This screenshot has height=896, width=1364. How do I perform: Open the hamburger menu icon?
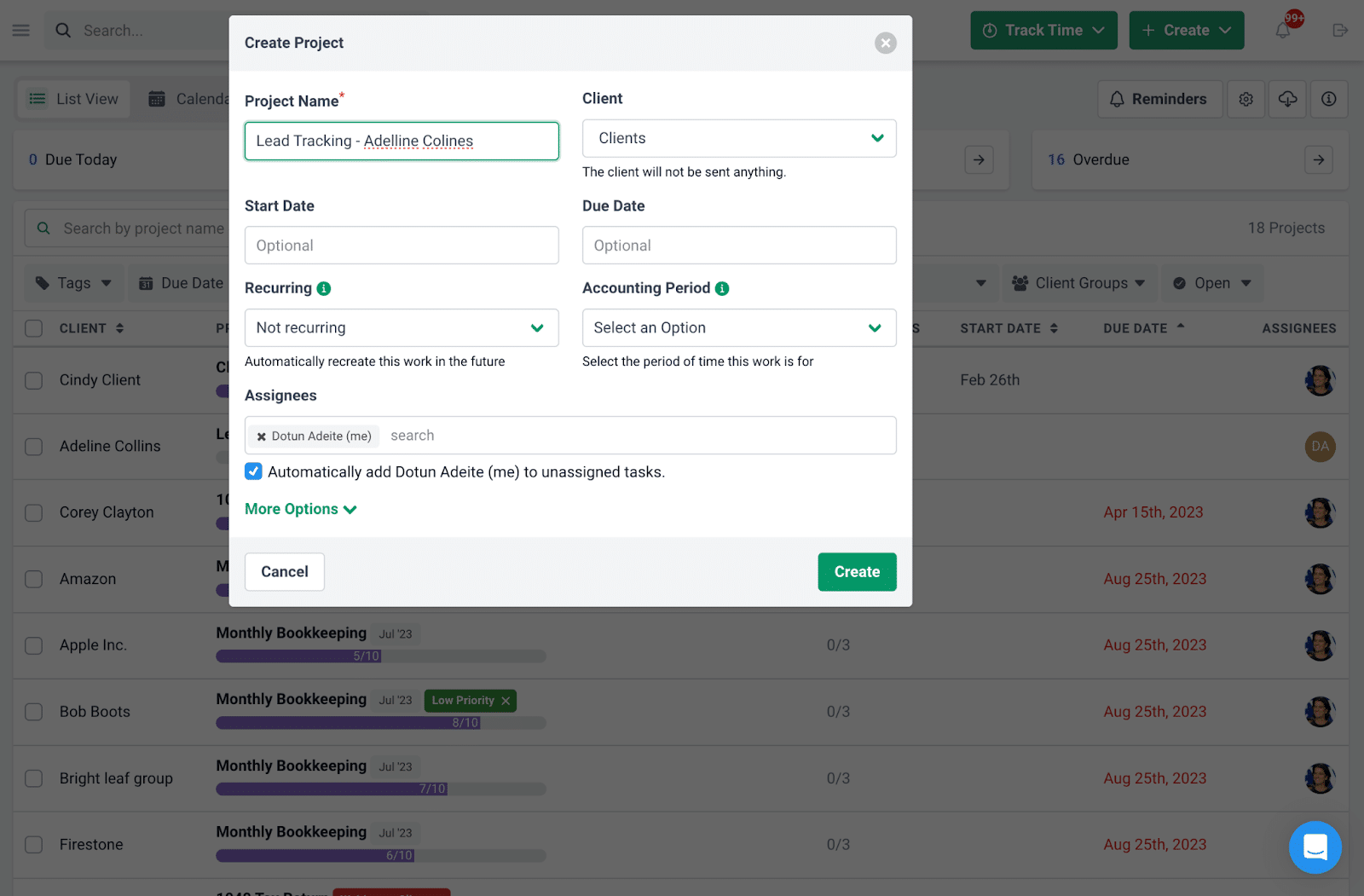click(21, 31)
